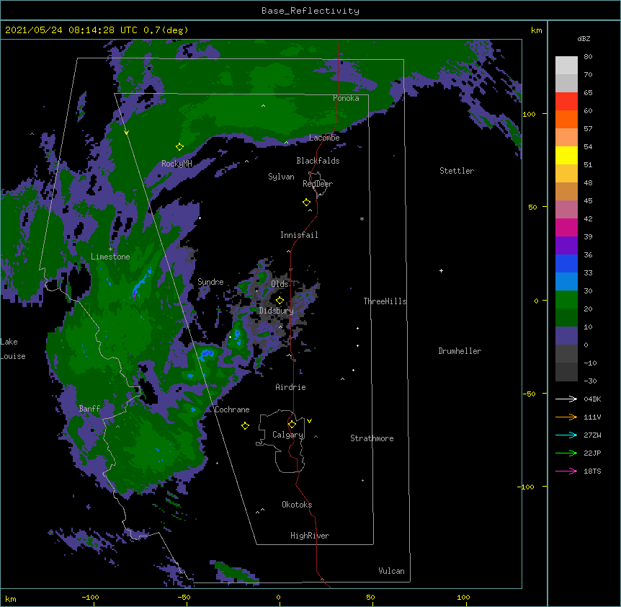Click the Didsbury label
Screen dimensions: 621x607
[277, 311]
